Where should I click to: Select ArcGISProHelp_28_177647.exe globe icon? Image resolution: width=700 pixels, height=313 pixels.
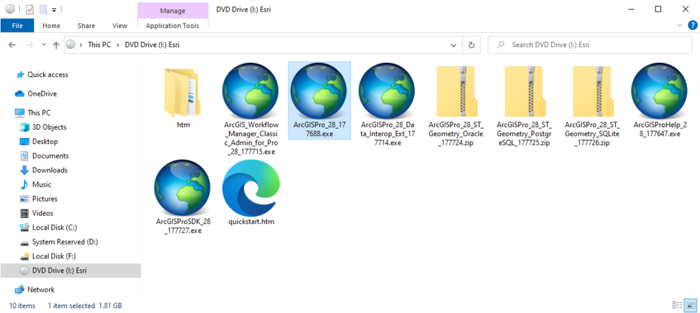pos(660,91)
